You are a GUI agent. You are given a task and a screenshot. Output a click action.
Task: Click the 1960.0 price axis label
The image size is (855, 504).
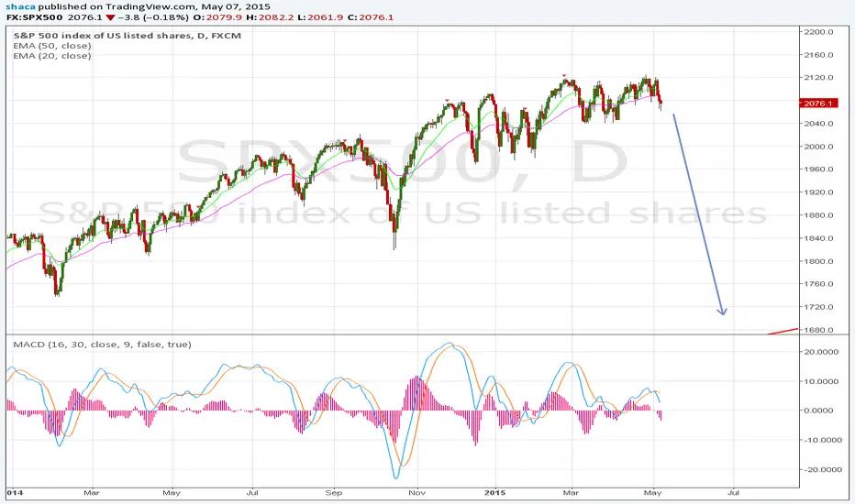pyautogui.click(x=818, y=169)
